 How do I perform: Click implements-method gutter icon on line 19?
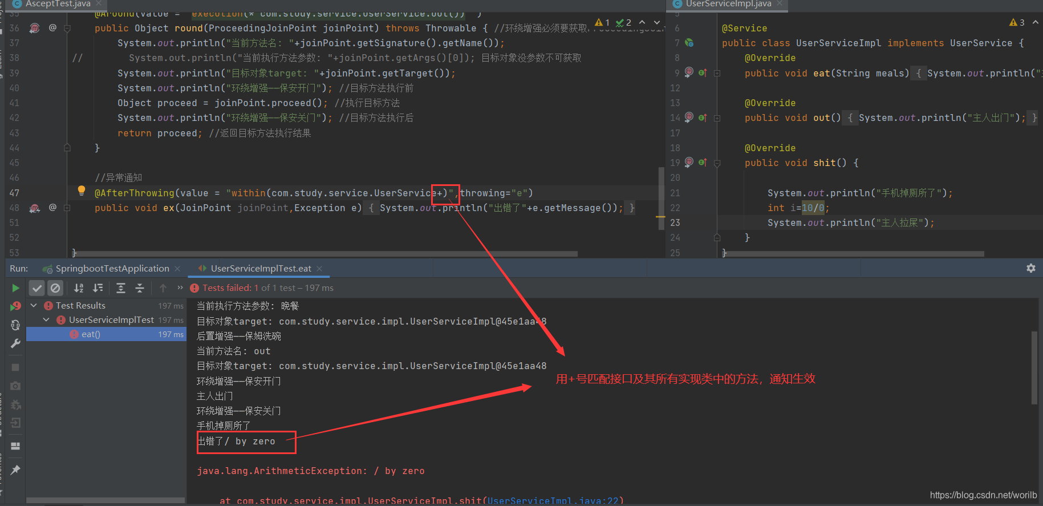pos(703,163)
